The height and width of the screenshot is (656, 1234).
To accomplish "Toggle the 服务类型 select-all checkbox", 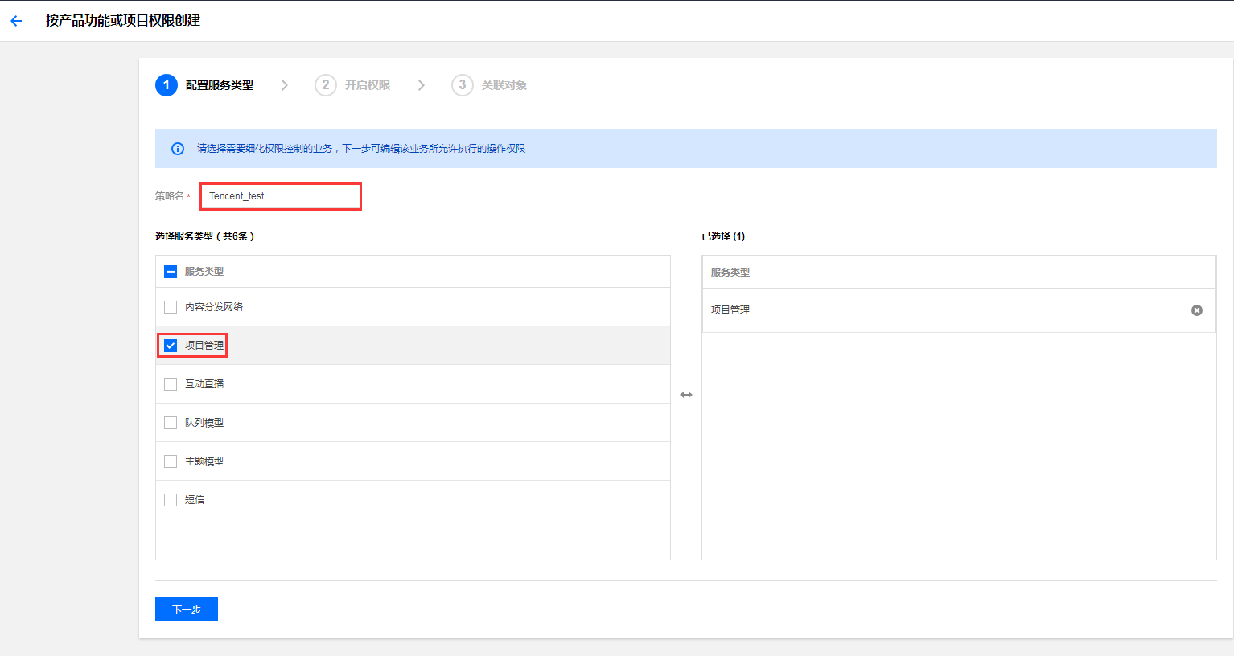I will click(x=171, y=272).
